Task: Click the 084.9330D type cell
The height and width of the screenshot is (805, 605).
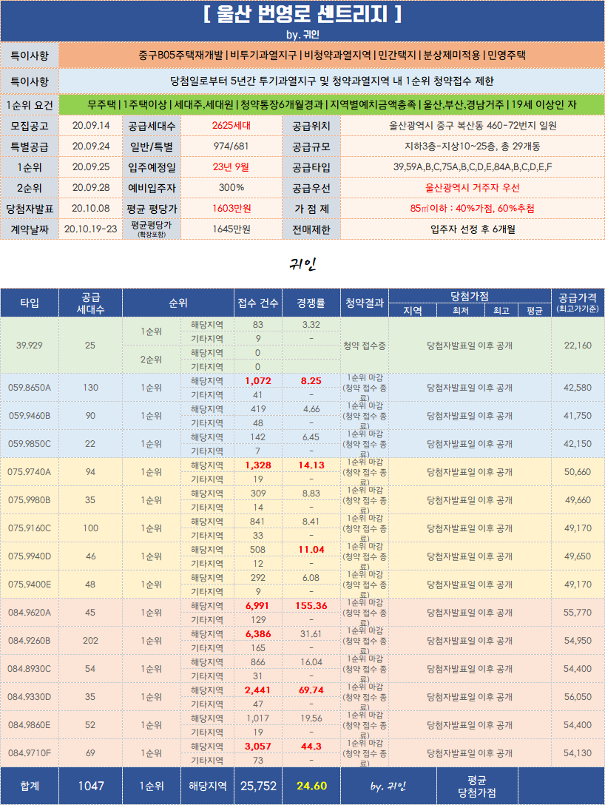Action: point(30,697)
